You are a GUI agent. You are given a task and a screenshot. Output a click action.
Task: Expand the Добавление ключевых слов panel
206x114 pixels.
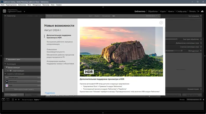tap(201, 43)
